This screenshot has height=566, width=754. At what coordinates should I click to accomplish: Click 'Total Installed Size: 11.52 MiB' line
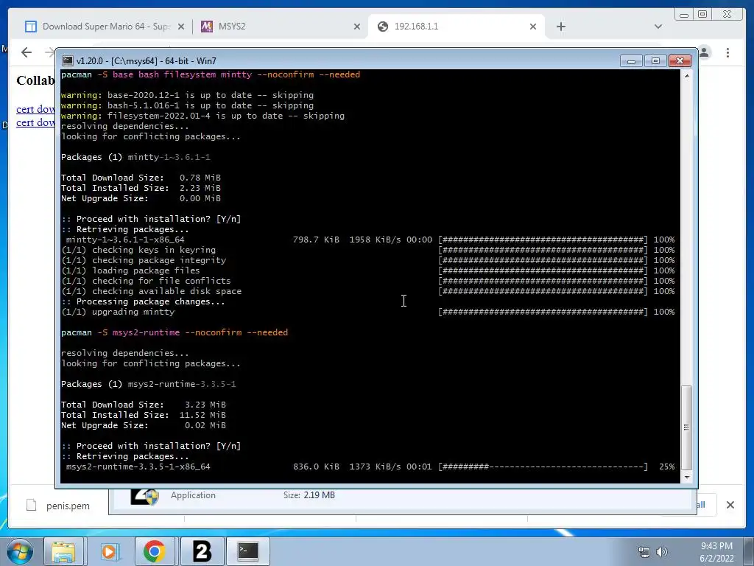144,415
